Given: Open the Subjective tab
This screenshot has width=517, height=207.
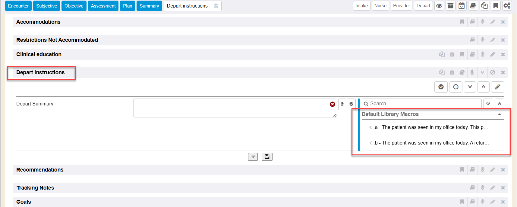Looking at the screenshot, I should click(46, 6).
